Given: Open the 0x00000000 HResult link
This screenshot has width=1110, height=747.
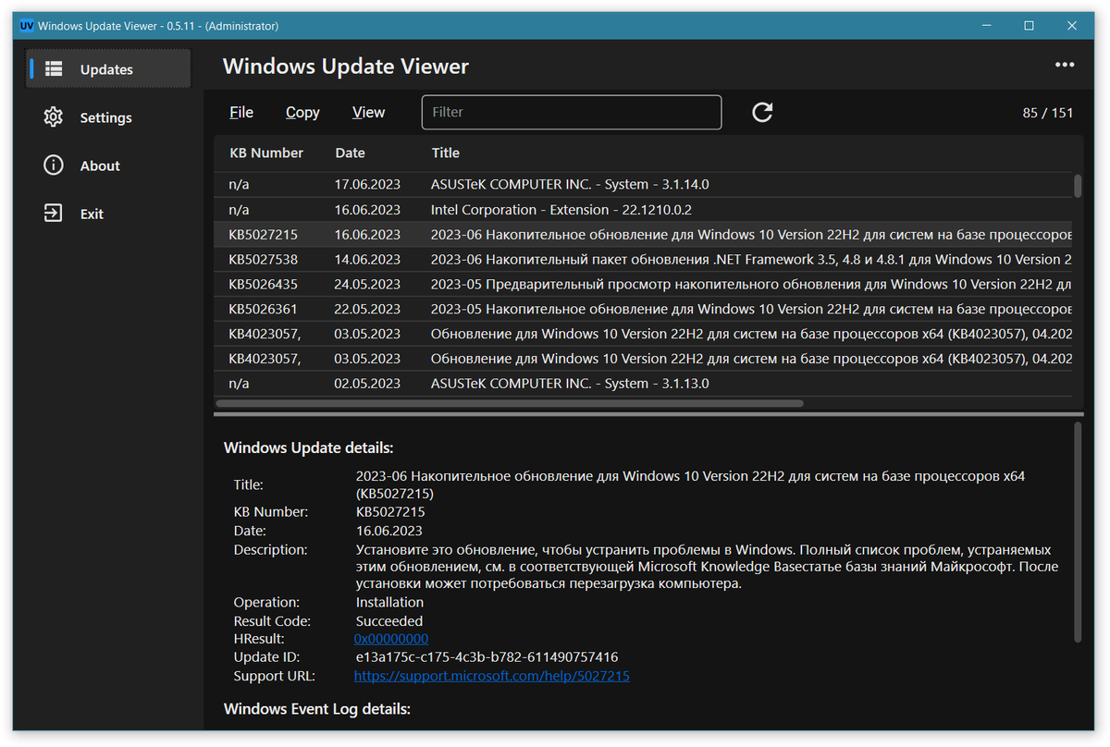Looking at the screenshot, I should (391, 639).
